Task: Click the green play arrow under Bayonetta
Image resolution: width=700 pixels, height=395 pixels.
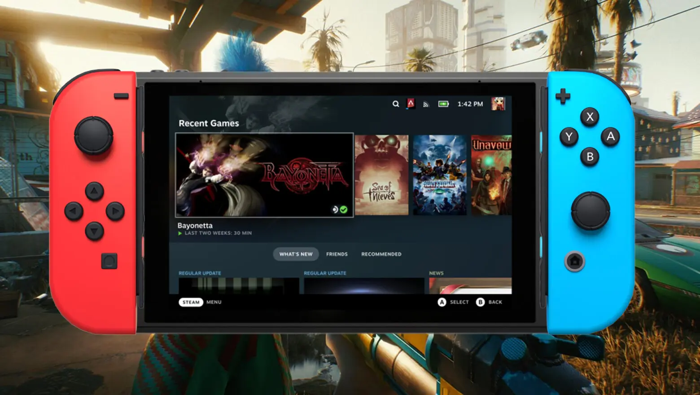Action: 180,233
